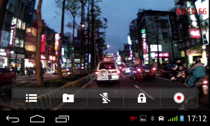The height and width of the screenshot is (126, 210).
Task: Open the menu list icon
Action: pos(31,98)
